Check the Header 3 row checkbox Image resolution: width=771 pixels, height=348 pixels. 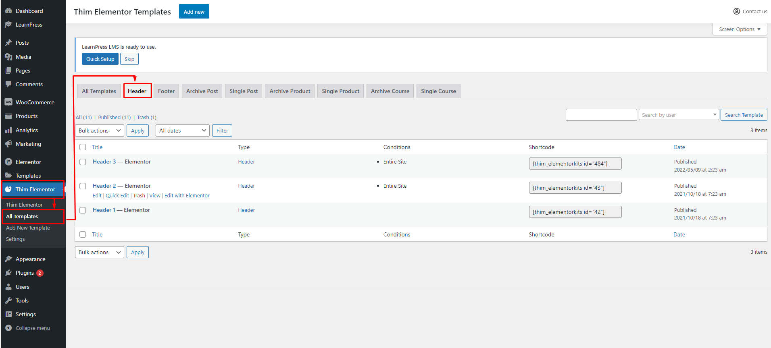(x=83, y=162)
